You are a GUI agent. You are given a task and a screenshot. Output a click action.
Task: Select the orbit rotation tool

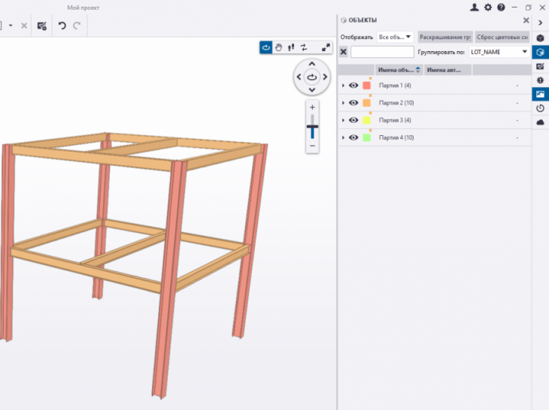point(266,47)
